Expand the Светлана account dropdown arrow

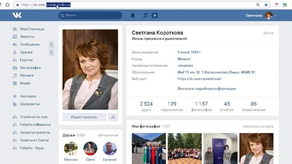276,15
